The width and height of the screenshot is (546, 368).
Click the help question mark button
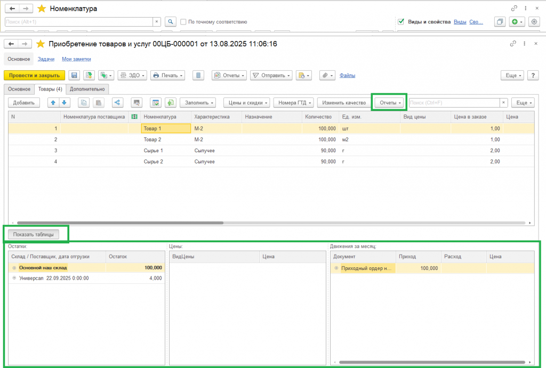[x=533, y=76]
